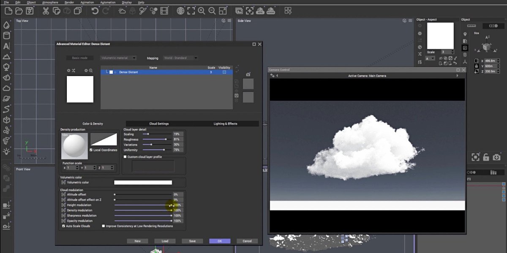Image resolution: width=507 pixels, height=253 pixels.
Task: Open the Display menu
Action: [x=126, y=2]
